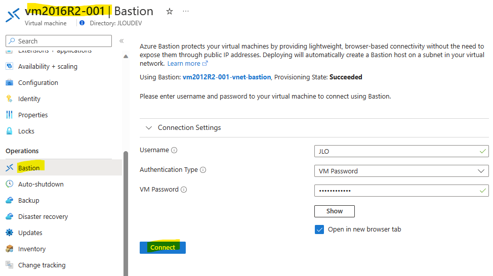Click the Connect button

click(162, 247)
